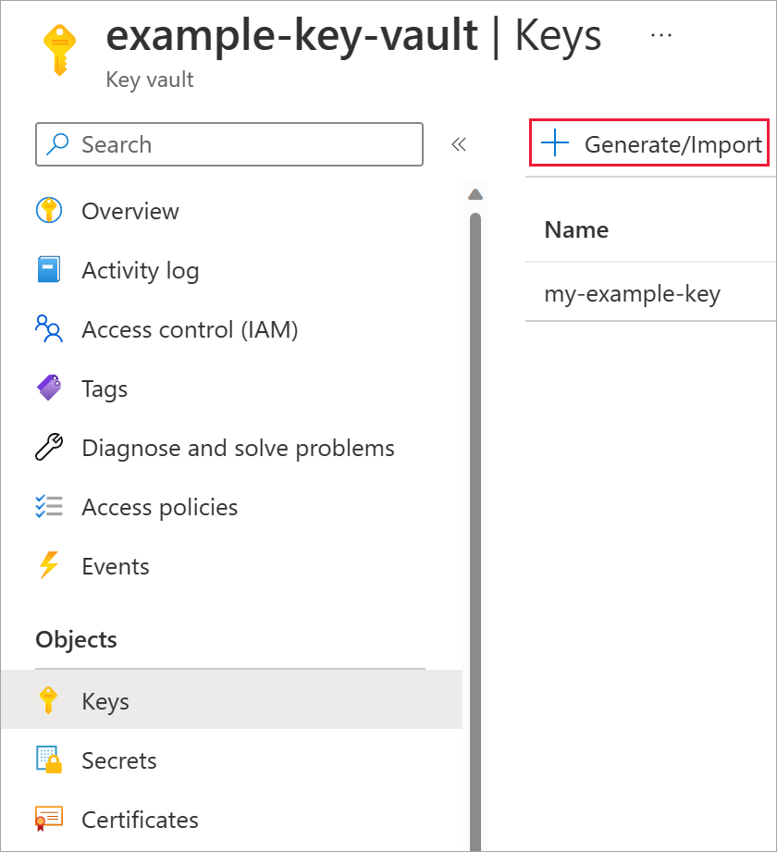The height and width of the screenshot is (852, 777).
Task: Collapse the sidebar with double chevron
Action: 458,144
